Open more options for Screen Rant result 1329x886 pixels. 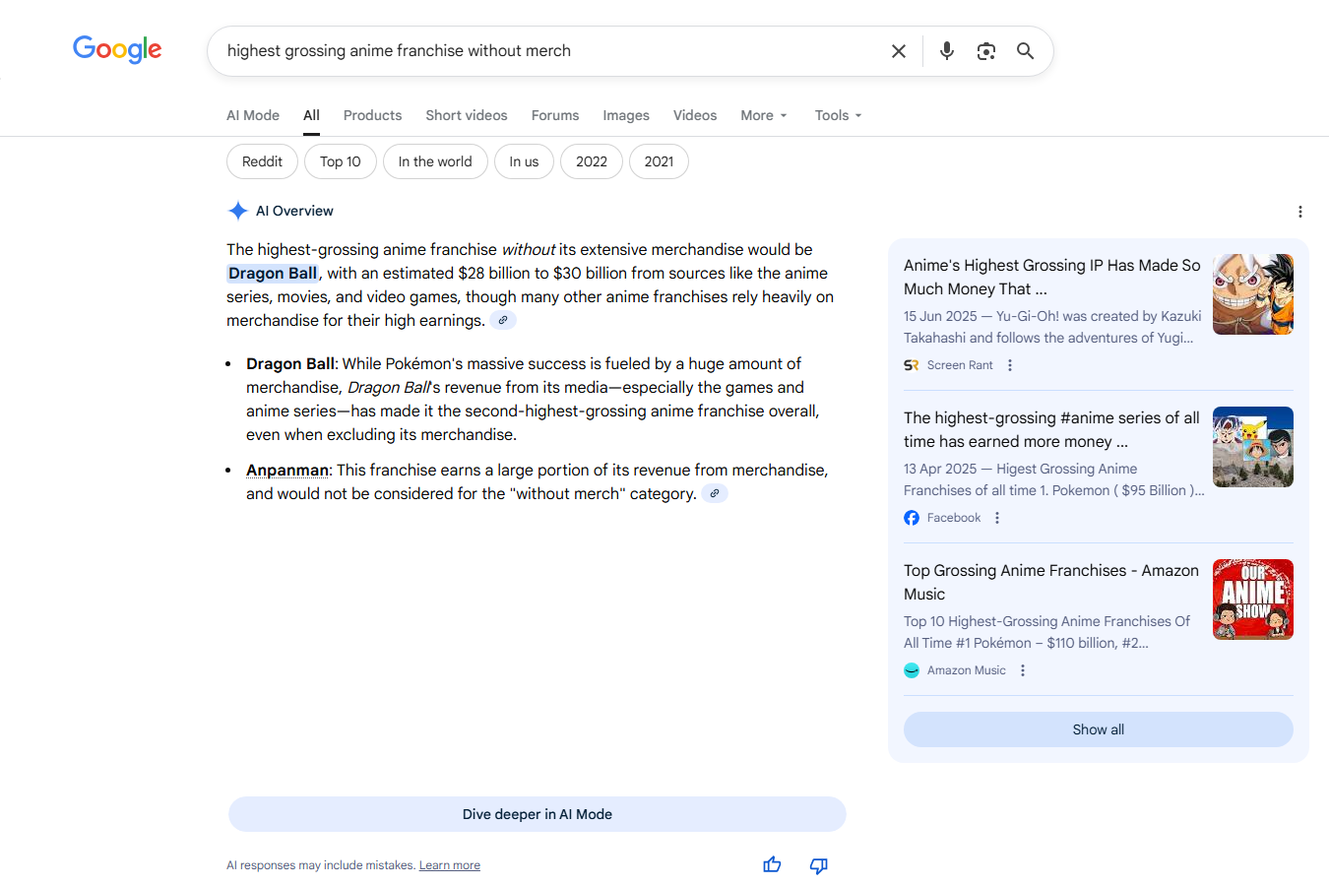point(1010,365)
